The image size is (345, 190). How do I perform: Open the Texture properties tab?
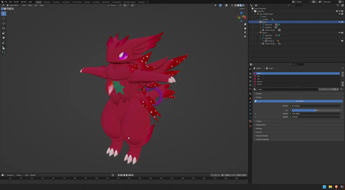pyautogui.click(x=250, y=126)
